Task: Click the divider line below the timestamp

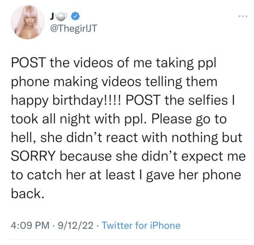Action: tap(130, 239)
